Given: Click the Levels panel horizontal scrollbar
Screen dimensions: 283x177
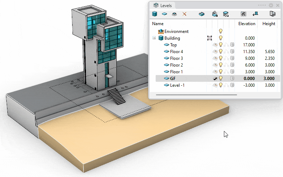Looking at the screenshot, I should click(x=196, y=95).
